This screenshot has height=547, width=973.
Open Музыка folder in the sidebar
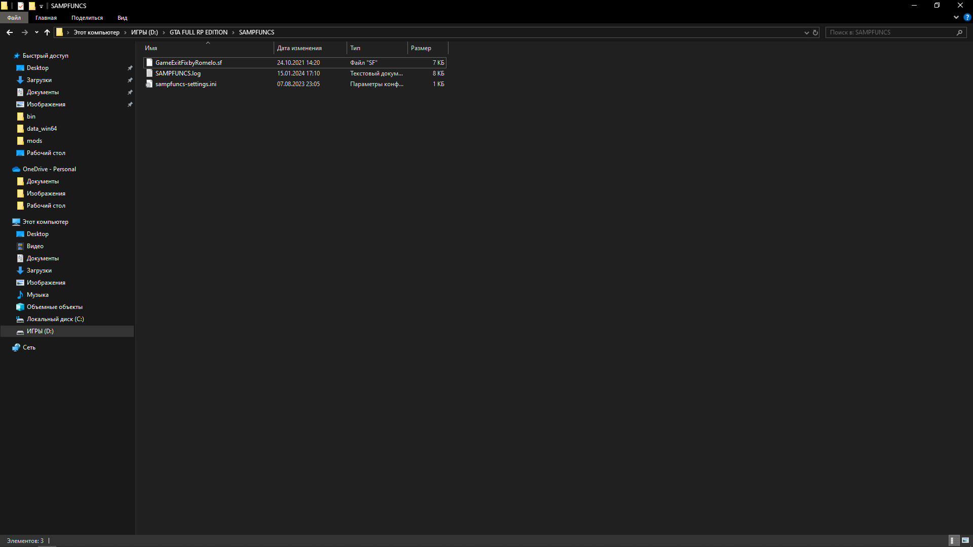pyautogui.click(x=38, y=295)
